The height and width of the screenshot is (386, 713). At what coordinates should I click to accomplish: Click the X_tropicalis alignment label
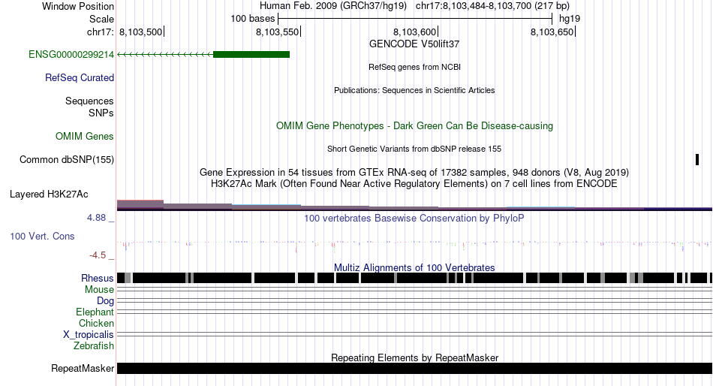(89, 335)
